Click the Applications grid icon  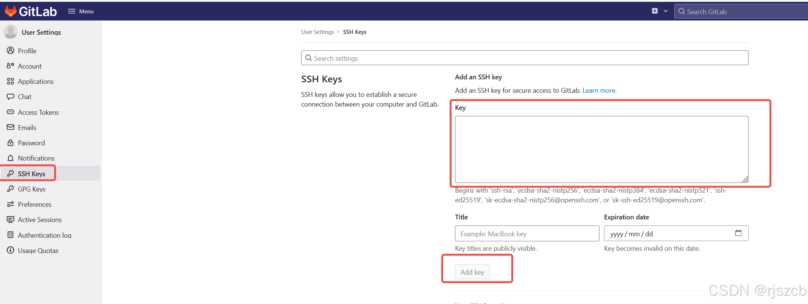[10, 81]
